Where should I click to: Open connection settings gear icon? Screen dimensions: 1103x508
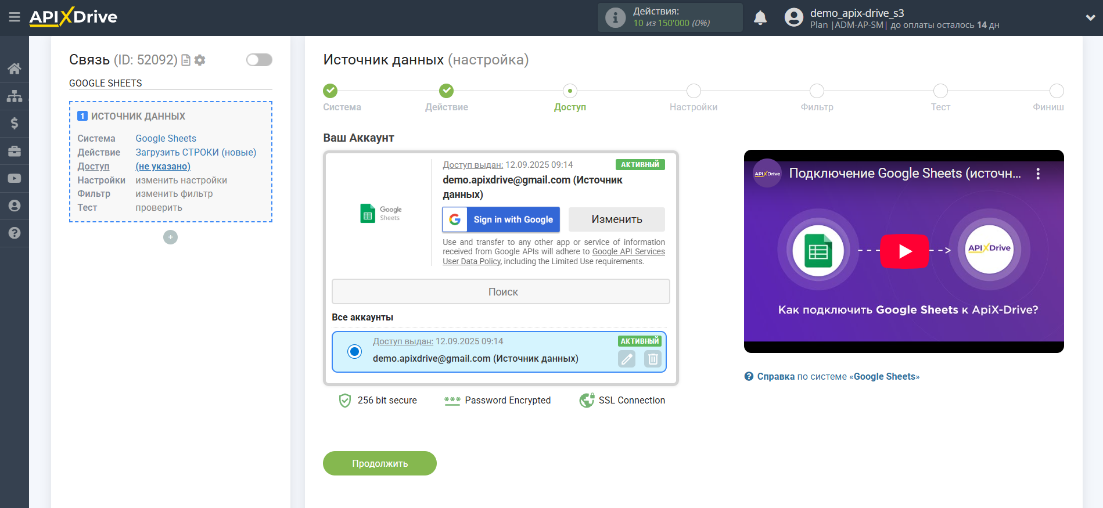200,60
